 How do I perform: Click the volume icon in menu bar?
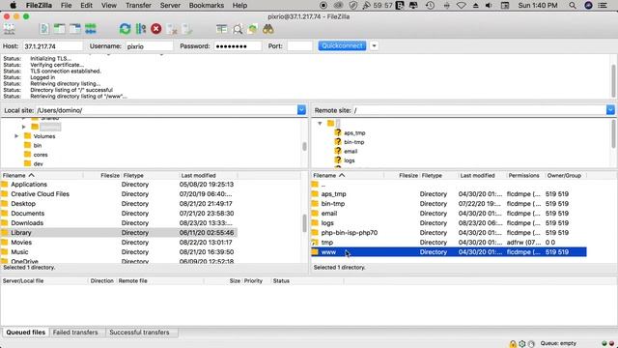(x=490, y=5)
